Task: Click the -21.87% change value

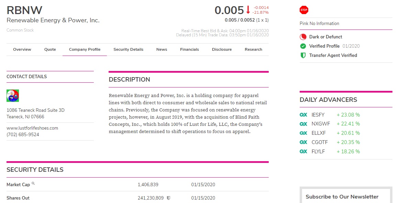Action: click(260, 12)
